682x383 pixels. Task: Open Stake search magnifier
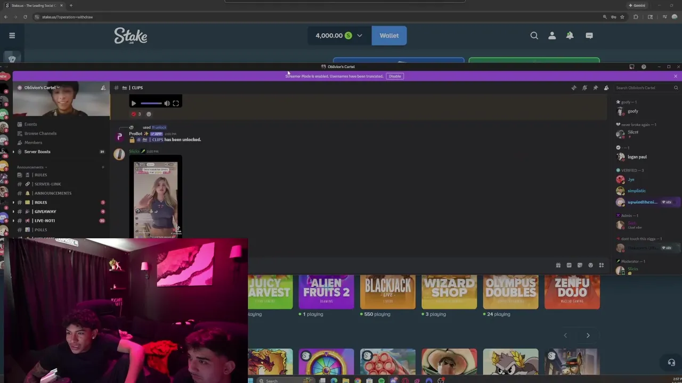(534, 36)
